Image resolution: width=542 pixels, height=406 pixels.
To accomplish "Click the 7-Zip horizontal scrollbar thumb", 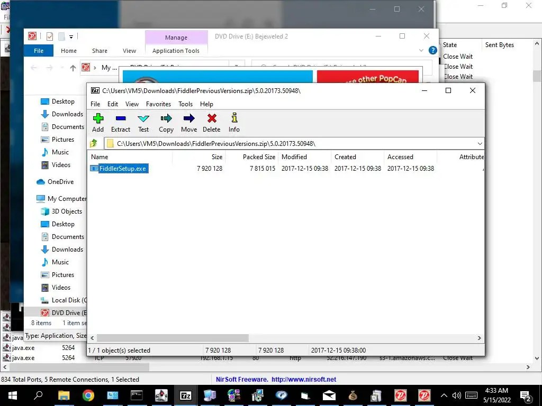I will point(173,338).
